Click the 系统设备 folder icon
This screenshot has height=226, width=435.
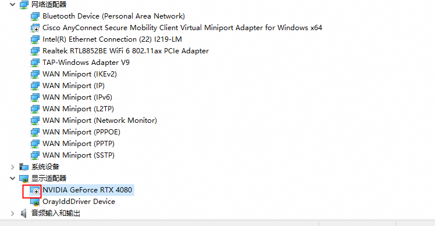coord(24,167)
